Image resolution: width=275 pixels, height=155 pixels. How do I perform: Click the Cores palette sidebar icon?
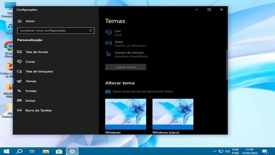coord(19,62)
